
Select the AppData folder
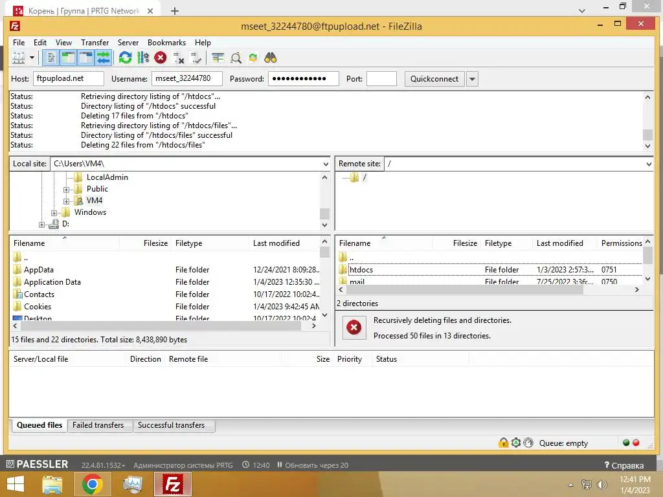pos(39,270)
